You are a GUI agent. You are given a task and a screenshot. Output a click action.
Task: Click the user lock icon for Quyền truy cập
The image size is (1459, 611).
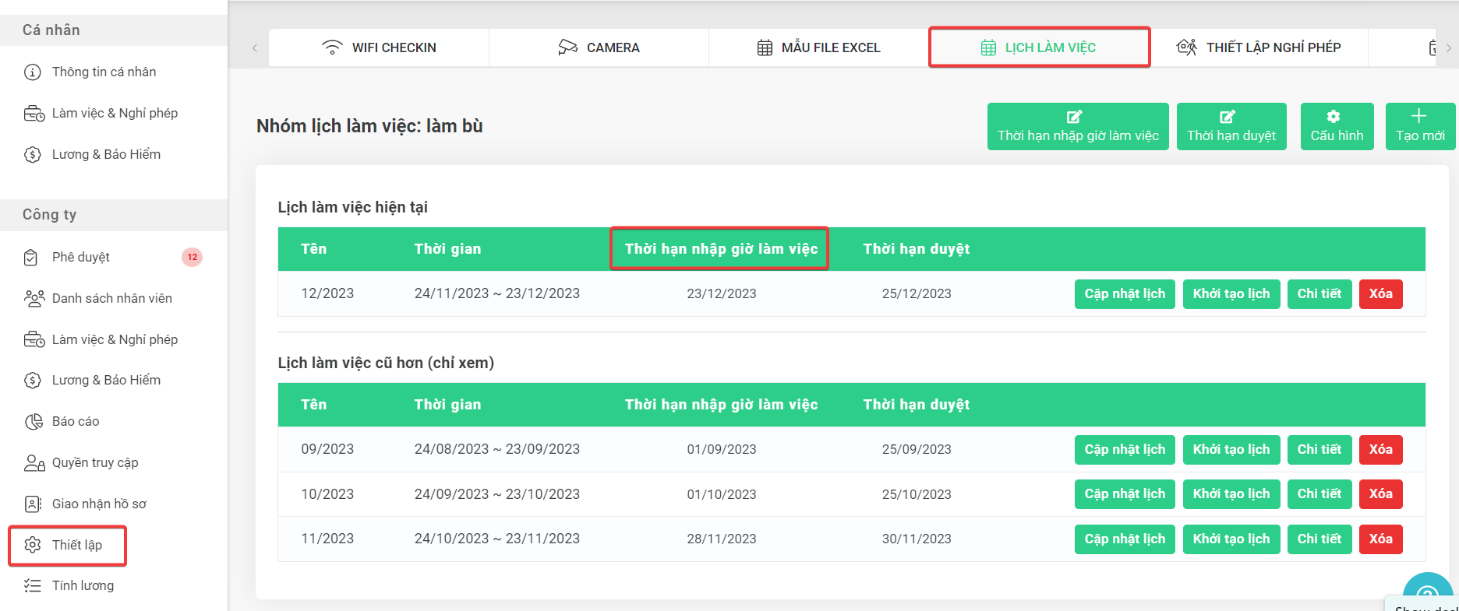coord(34,463)
